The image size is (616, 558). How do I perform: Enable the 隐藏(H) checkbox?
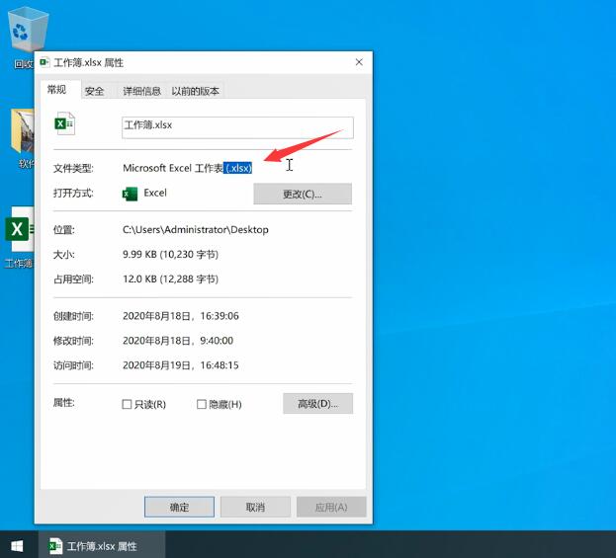point(201,404)
